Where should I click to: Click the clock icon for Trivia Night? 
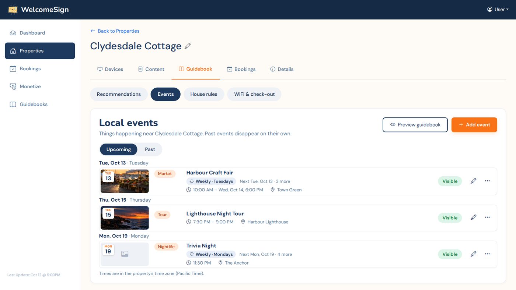pos(189,263)
